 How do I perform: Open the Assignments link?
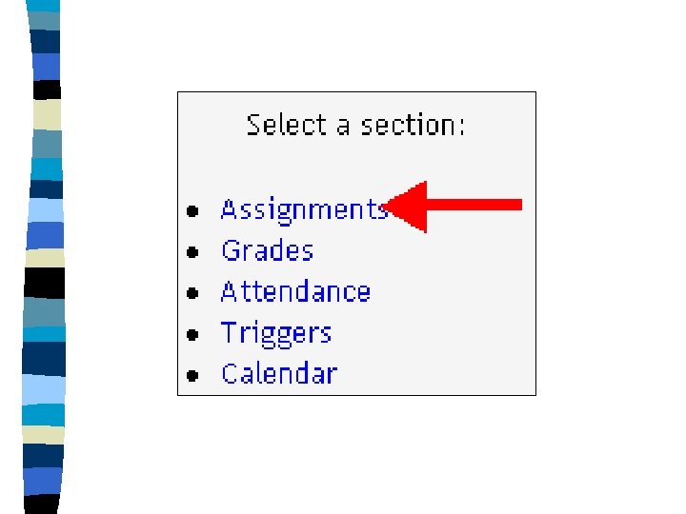(303, 209)
